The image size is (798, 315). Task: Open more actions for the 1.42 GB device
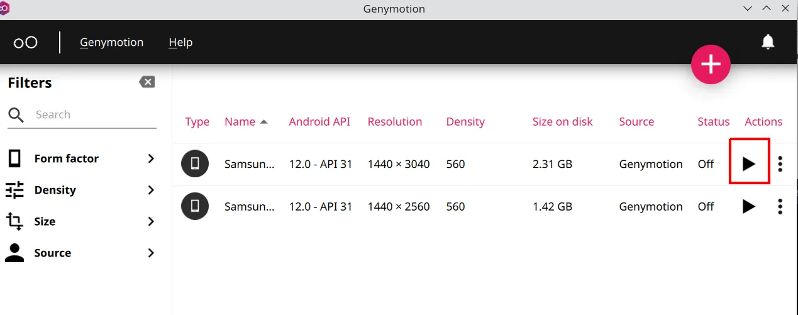pyautogui.click(x=780, y=206)
